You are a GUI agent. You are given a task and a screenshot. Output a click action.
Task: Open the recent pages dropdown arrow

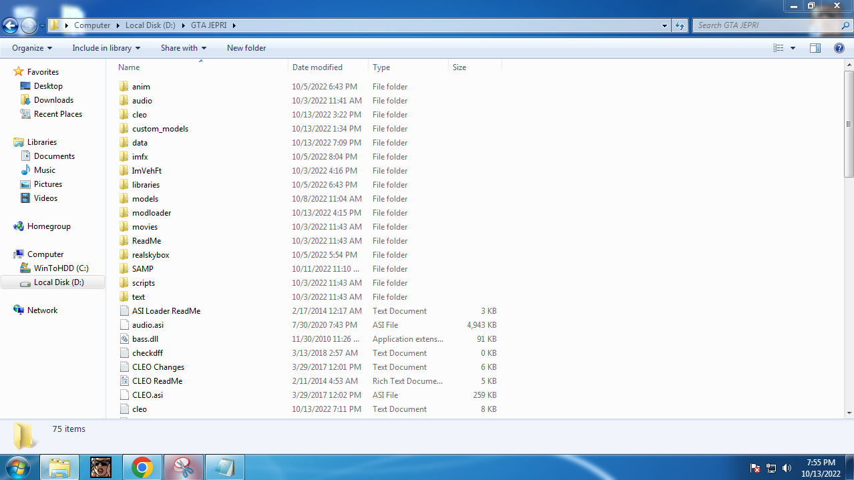[x=42, y=26]
